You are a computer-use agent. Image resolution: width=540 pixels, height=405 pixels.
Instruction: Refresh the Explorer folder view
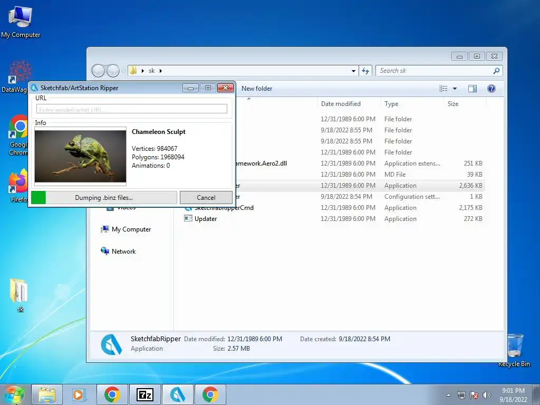coord(365,71)
